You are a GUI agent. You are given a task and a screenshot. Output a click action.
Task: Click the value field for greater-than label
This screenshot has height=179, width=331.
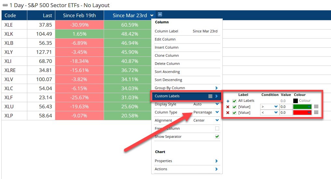[286, 107]
